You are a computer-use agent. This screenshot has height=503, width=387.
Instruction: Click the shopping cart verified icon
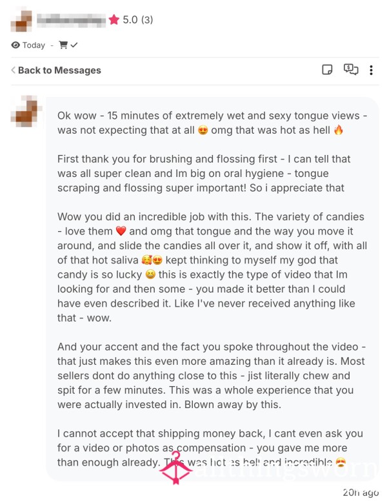coord(68,45)
